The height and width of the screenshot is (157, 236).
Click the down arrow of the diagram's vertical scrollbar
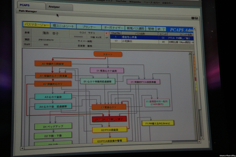tap(202, 138)
